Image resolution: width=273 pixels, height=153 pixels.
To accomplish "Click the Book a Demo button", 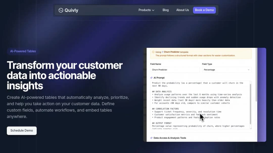I will (x=204, y=10).
